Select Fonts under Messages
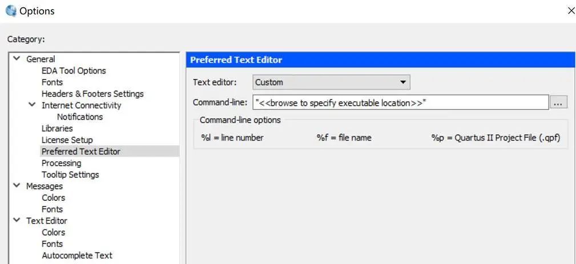 pyautogui.click(x=52, y=209)
